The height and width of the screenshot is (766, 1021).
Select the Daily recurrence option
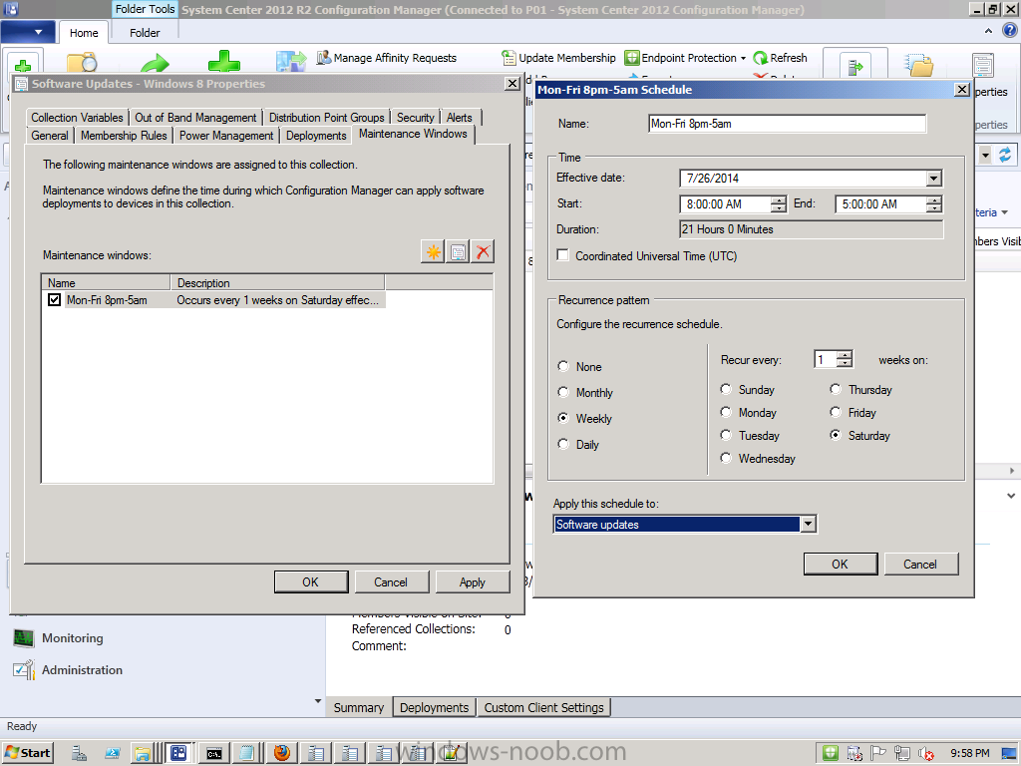[563, 444]
